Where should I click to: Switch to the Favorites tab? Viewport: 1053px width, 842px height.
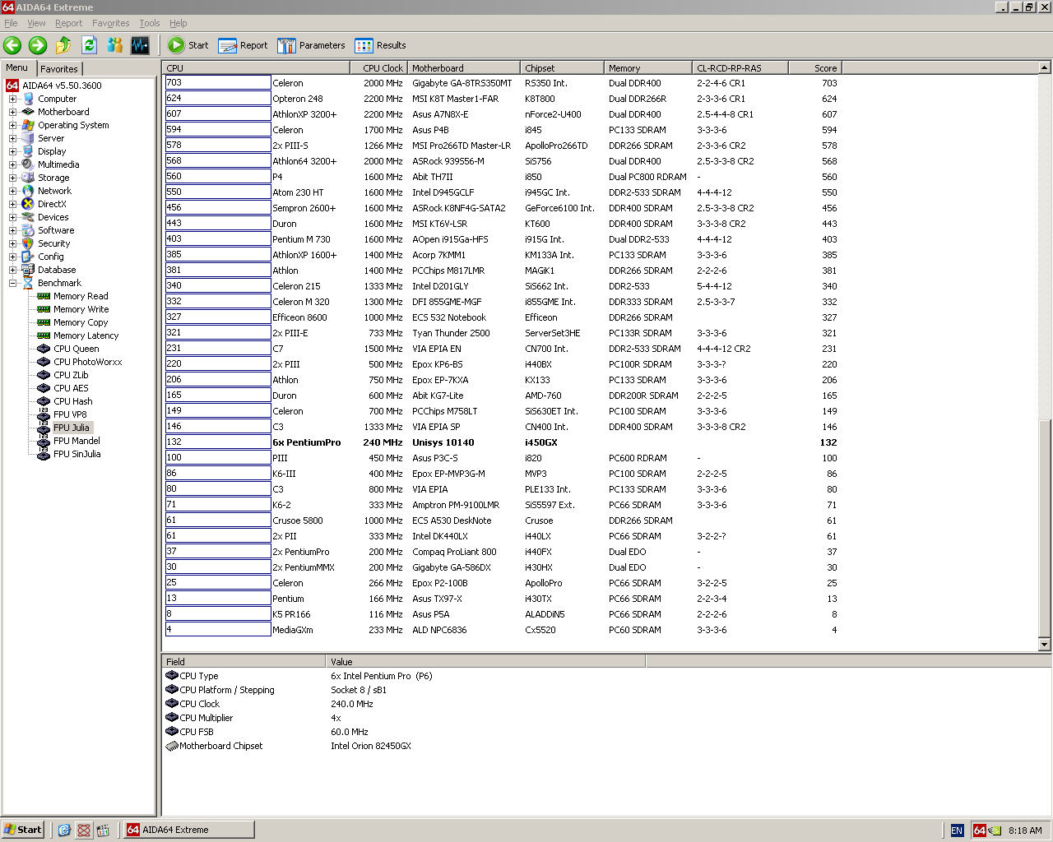tap(59, 69)
